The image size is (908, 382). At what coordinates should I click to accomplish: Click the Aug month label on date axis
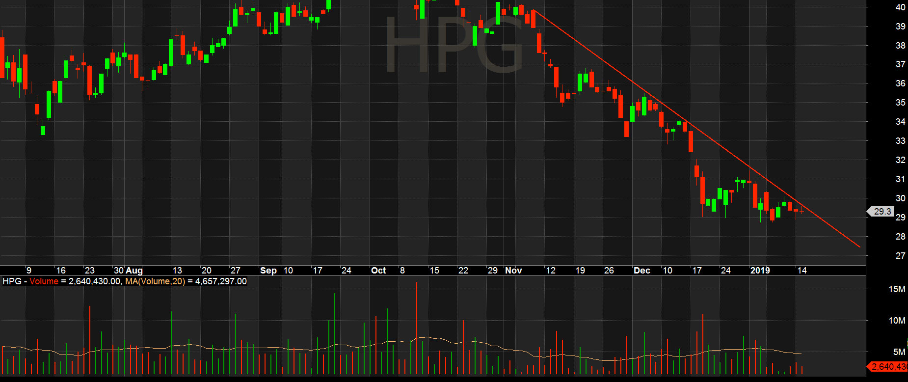[134, 271]
